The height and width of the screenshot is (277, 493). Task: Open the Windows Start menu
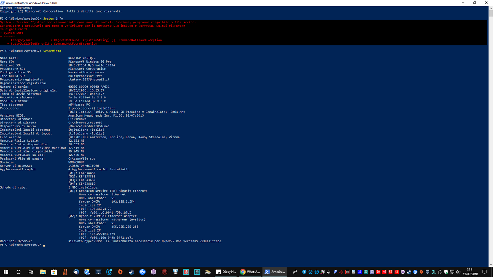(x=6, y=272)
